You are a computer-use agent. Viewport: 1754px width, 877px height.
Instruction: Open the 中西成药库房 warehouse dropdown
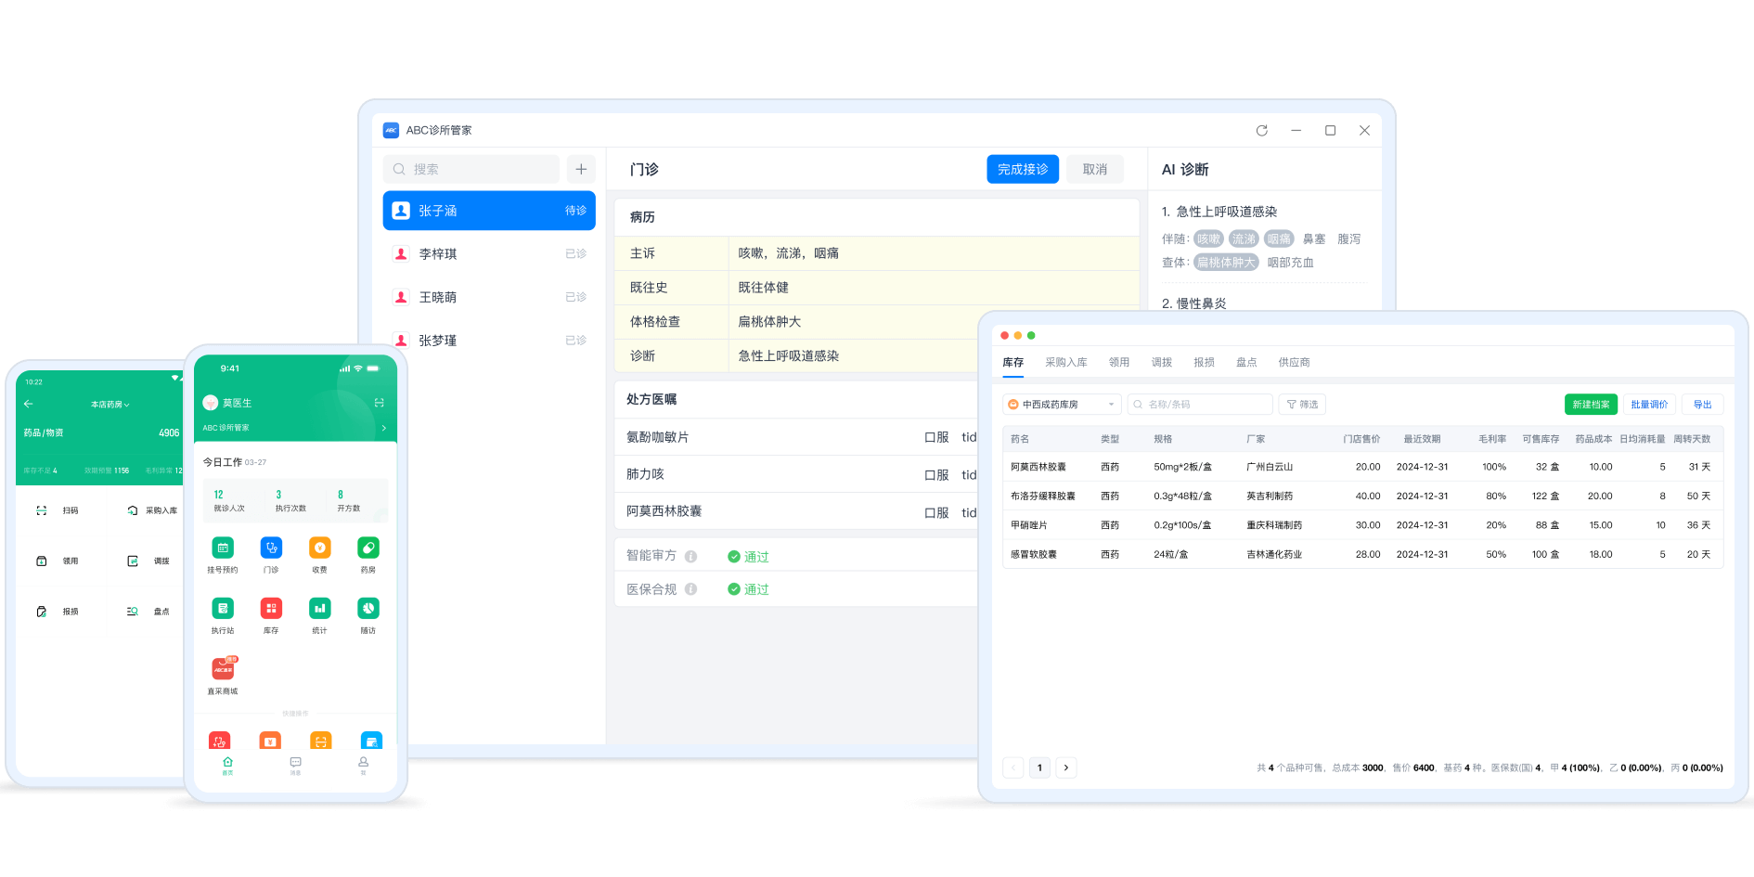coord(1062,405)
